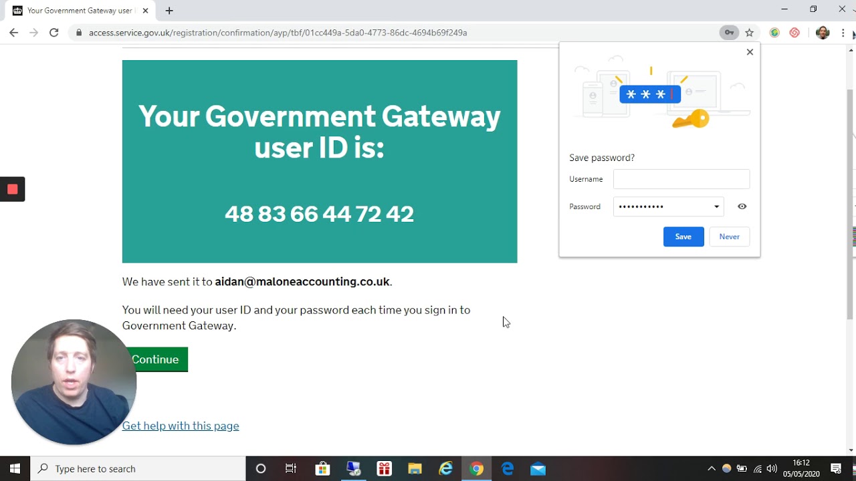Click Never in the password prompt

[x=729, y=236]
